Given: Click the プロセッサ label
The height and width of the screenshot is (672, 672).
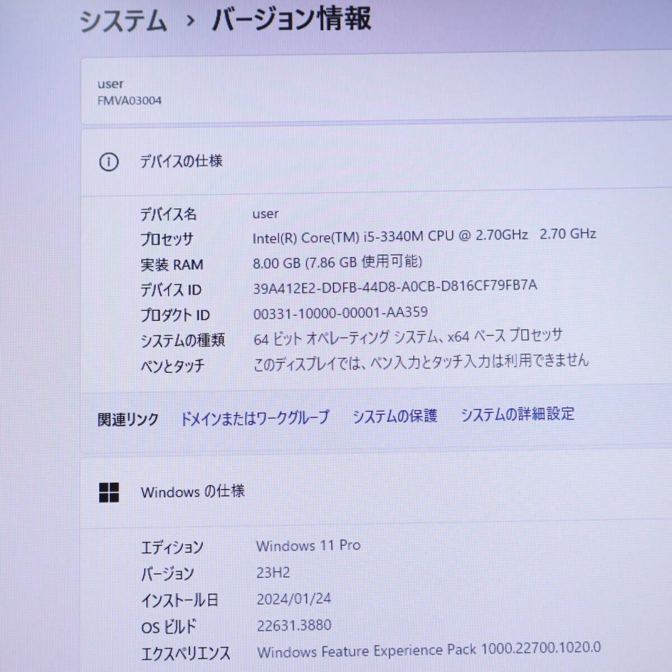Looking at the screenshot, I should click(x=167, y=239).
